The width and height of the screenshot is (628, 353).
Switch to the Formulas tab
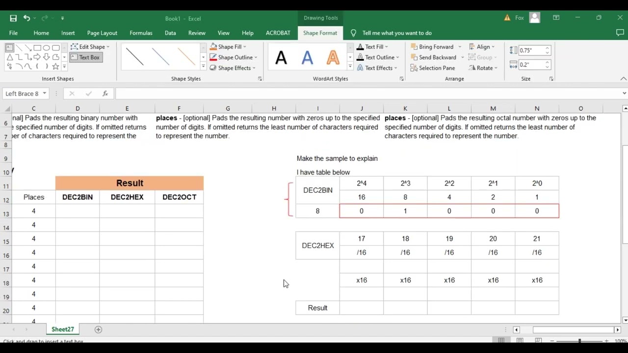[141, 33]
